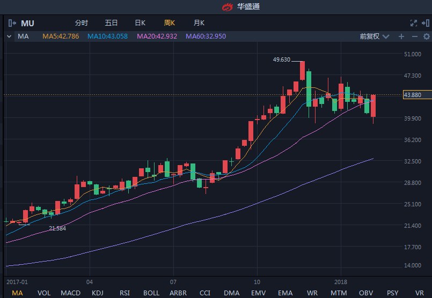Enable the KDJ indicator
This screenshot has height=298, width=432.
click(98, 293)
